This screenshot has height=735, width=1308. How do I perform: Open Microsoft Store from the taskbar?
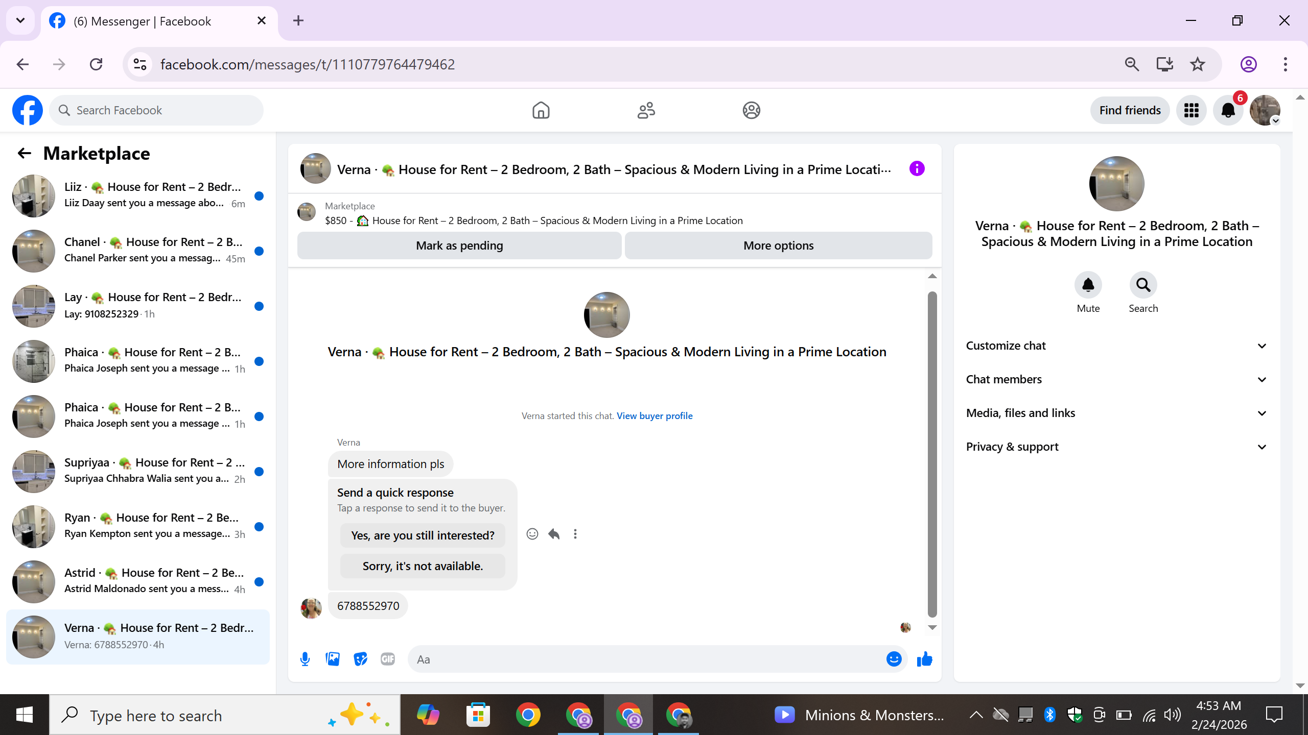478,715
